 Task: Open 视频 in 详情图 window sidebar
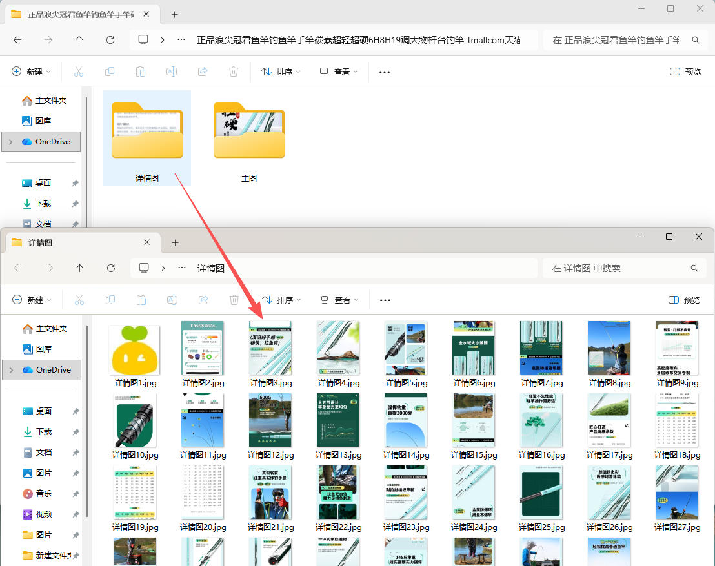(x=37, y=514)
